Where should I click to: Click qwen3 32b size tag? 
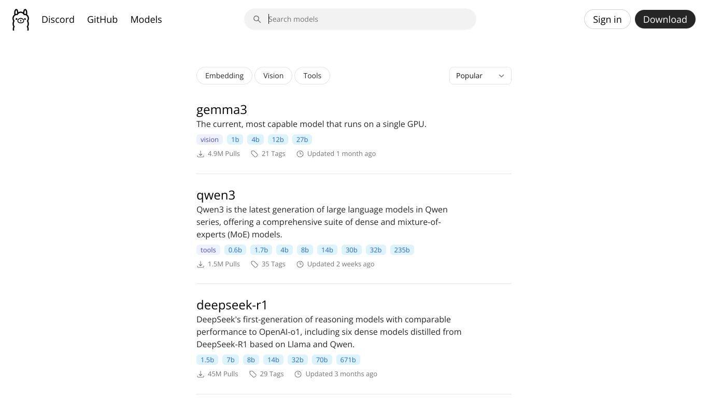tap(376, 250)
